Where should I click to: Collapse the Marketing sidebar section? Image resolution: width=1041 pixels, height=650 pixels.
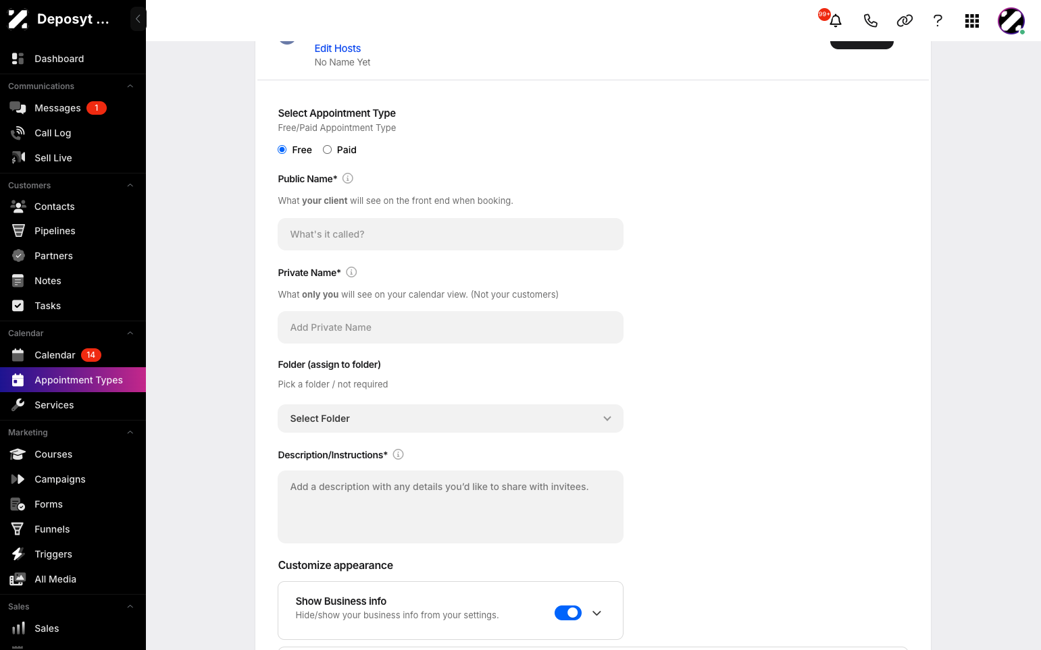click(x=130, y=433)
